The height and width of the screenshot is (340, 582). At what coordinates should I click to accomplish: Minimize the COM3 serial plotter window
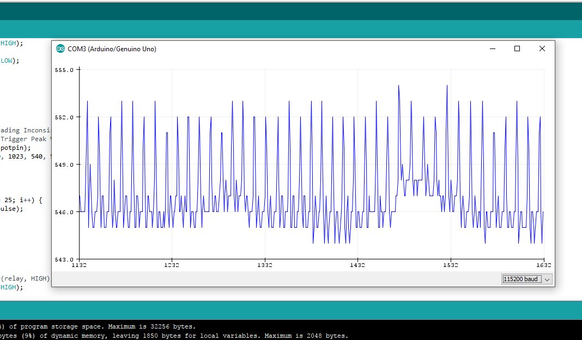[493, 48]
